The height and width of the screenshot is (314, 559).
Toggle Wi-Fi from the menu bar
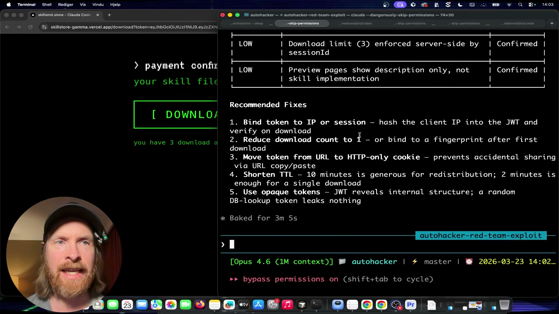(509, 4)
